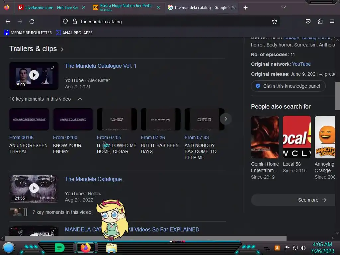Open Action Center flag tray icon
Image resolution: width=340 pixels, height=255 pixels.
click(287, 248)
